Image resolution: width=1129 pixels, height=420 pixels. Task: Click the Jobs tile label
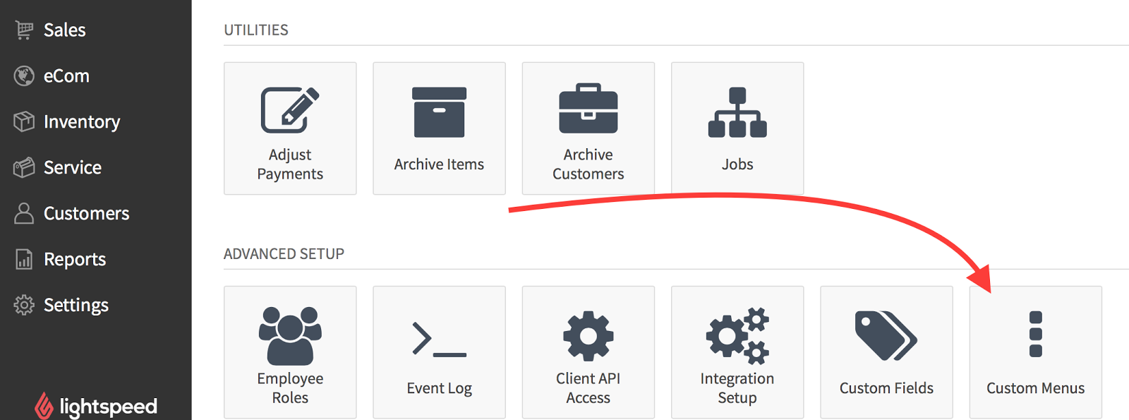tap(737, 164)
